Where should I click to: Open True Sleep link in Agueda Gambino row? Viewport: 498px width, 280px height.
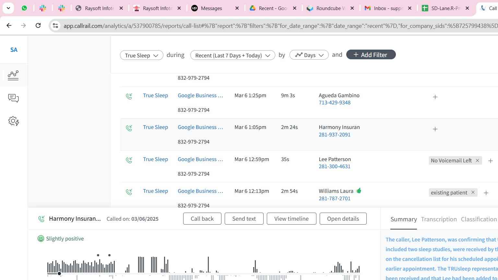155,96
